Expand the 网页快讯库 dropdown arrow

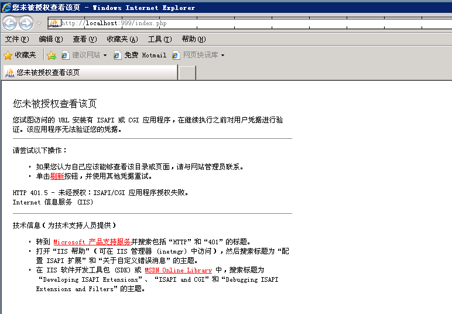[x=222, y=56]
